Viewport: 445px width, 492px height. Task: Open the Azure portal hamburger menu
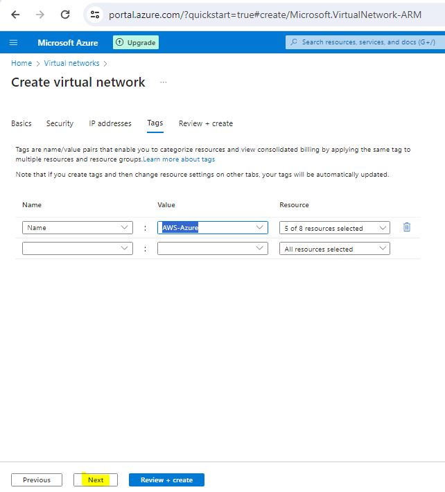click(13, 43)
